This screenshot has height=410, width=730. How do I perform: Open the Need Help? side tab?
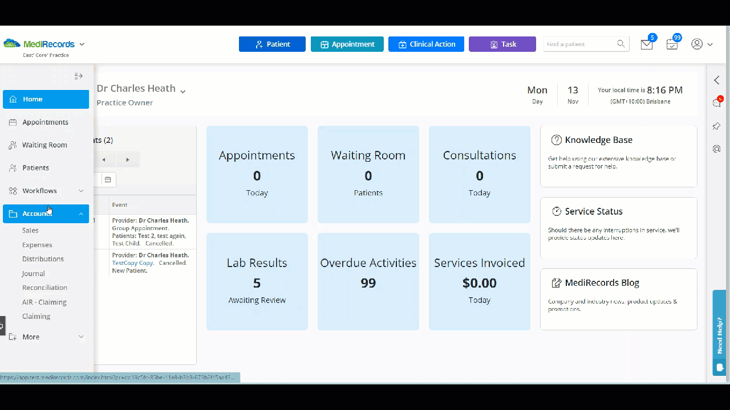[720, 333]
